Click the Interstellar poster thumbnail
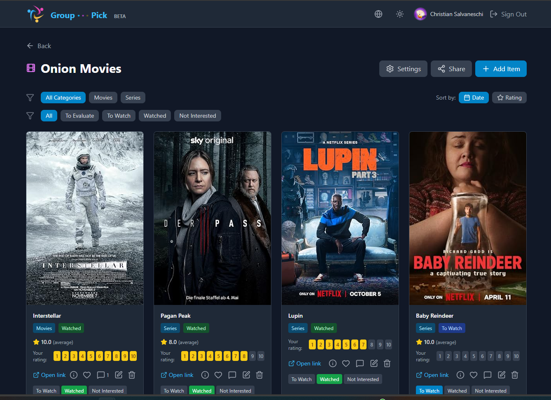The image size is (551, 400). [85, 218]
